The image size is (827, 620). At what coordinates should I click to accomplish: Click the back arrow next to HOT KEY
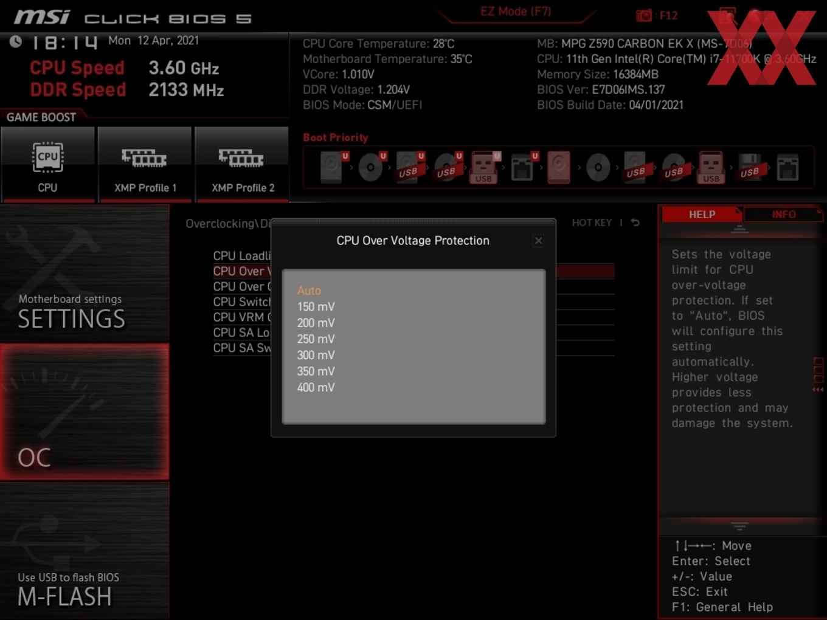635,222
